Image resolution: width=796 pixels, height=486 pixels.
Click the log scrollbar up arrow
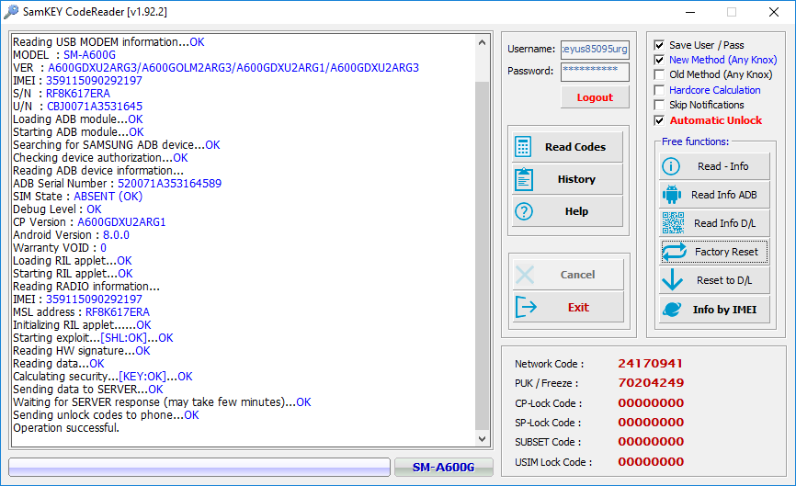[482, 42]
